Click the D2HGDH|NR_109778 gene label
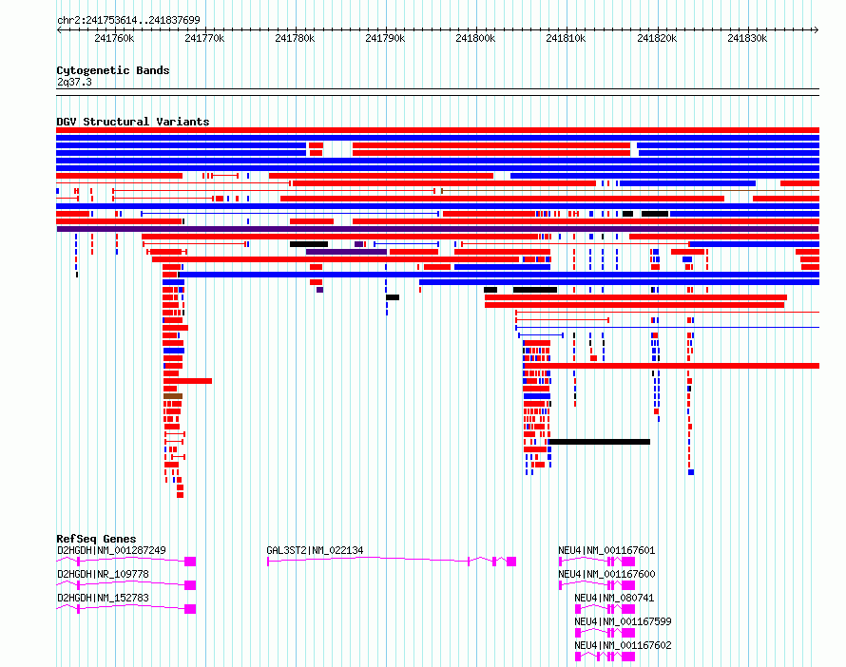The height and width of the screenshot is (667, 846). (103, 574)
